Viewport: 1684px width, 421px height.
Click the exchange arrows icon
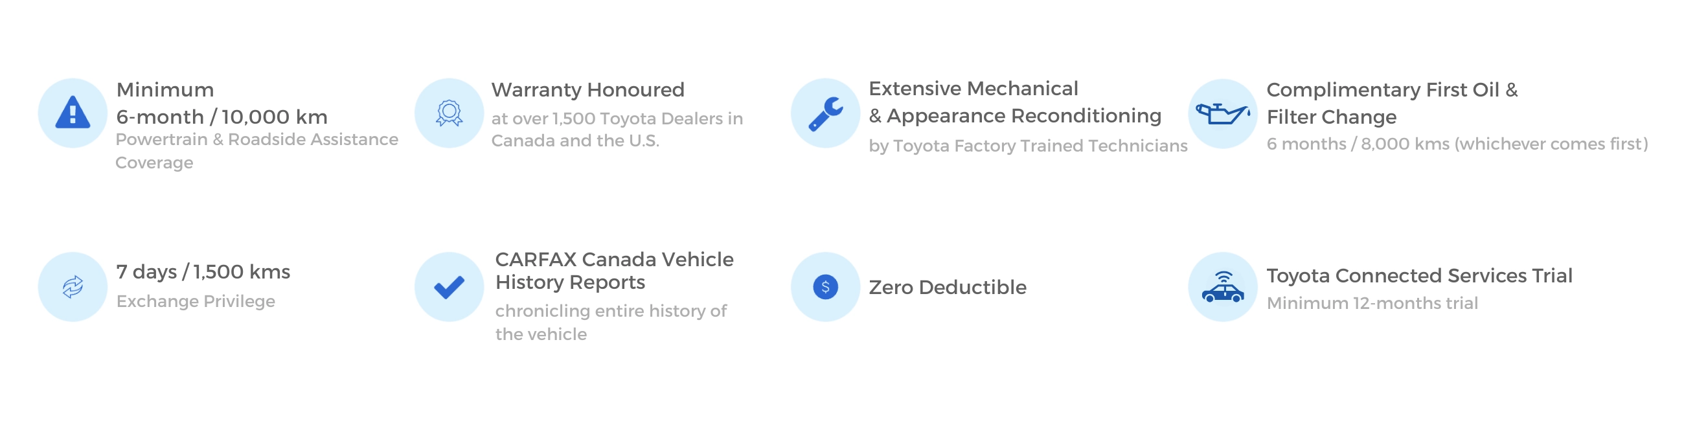coord(73,286)
